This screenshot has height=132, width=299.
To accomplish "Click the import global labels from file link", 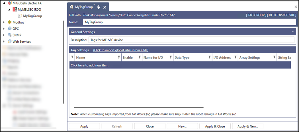I will (x=121, y=50).
